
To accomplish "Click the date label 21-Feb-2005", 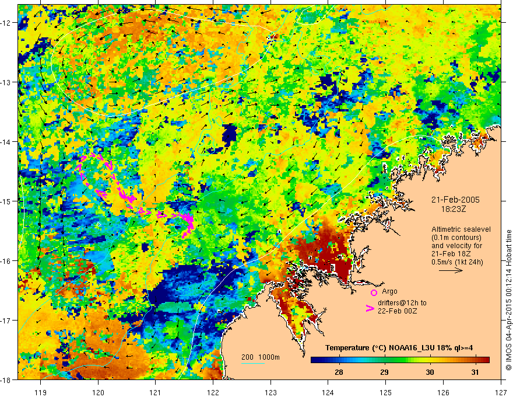I will pyautogui.click(x=455, y=200).
